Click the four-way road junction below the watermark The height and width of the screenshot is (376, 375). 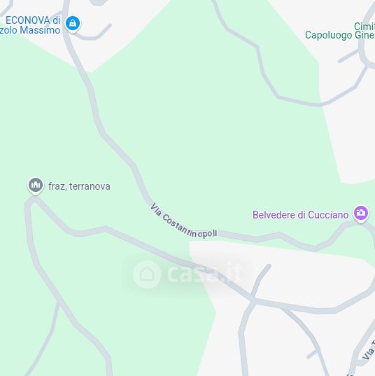point(253,300)
